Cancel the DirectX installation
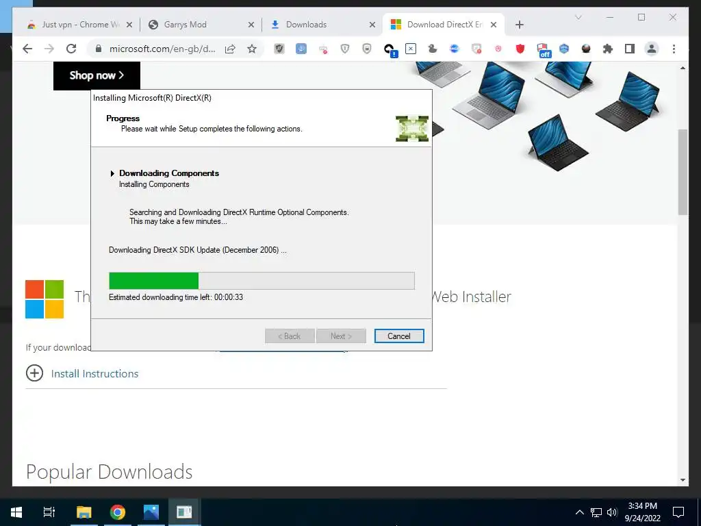 point(399,336)
